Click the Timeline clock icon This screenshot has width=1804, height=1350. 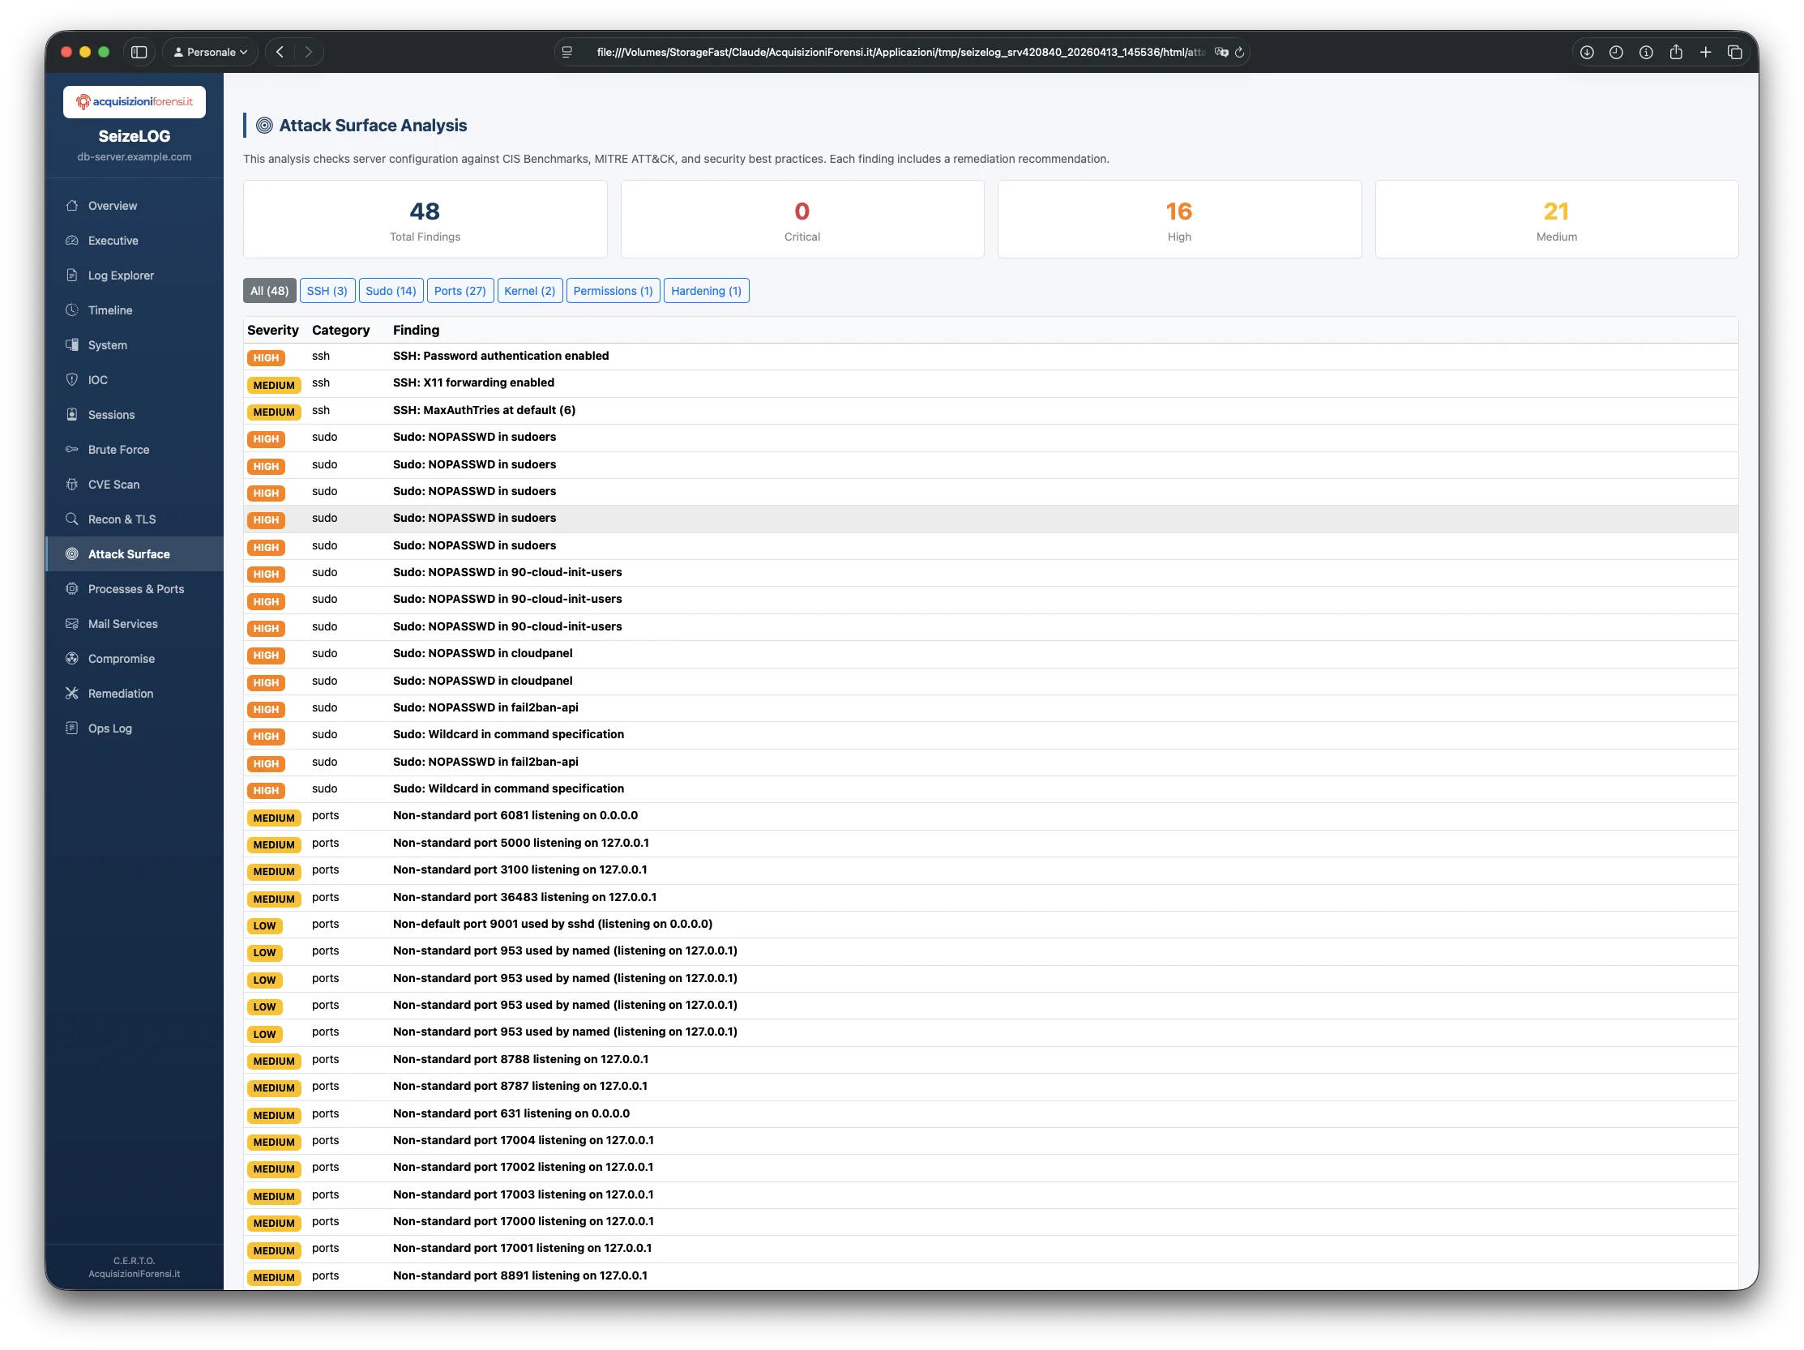tap(72, 310)
